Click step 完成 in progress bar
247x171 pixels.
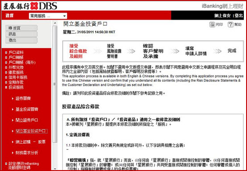(x=232, y=51)
